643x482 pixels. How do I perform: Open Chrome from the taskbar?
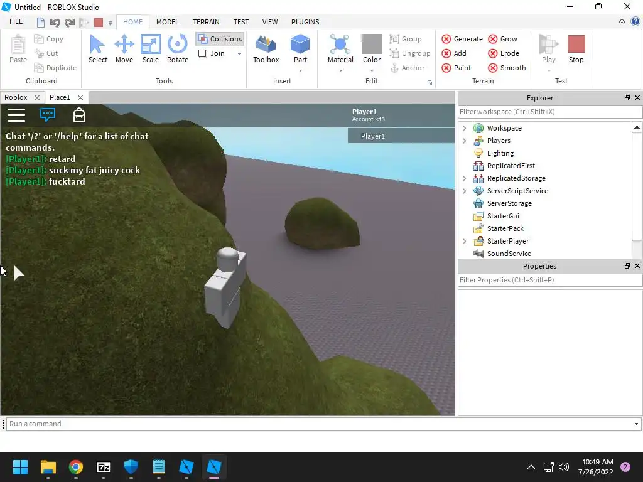(x=76, y=467)
